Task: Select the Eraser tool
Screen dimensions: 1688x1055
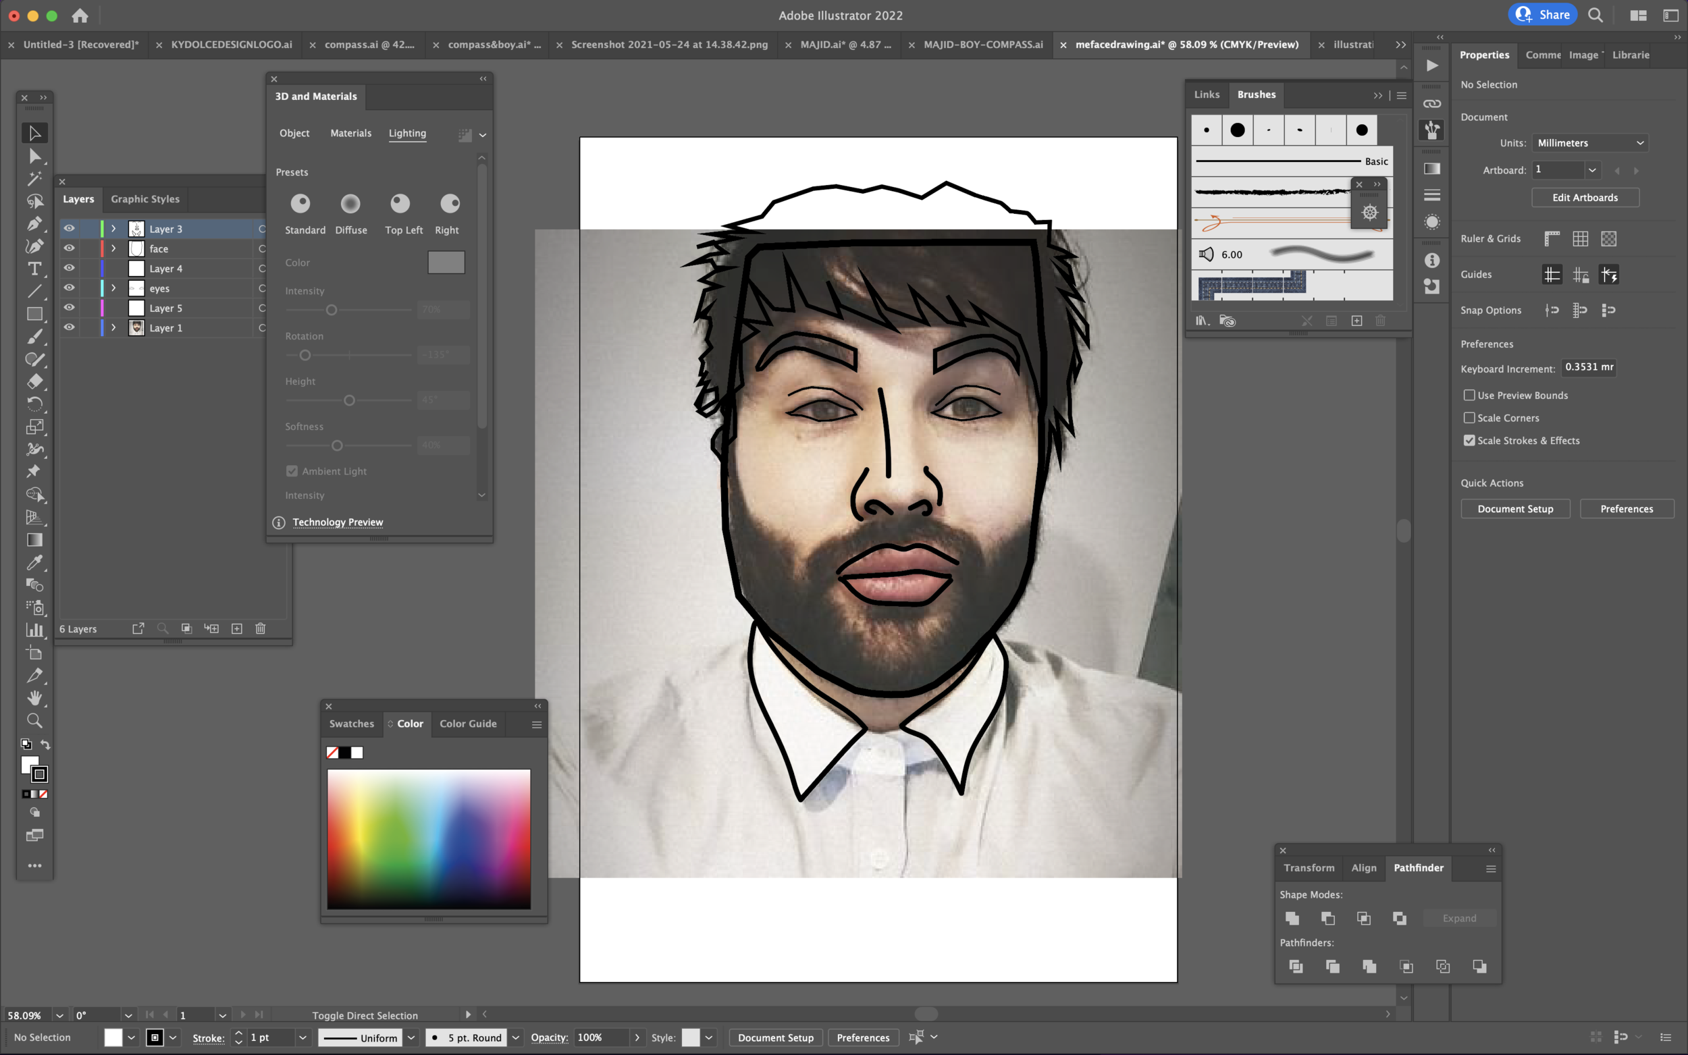Action: pyautogui.click(x=34, y=381)
